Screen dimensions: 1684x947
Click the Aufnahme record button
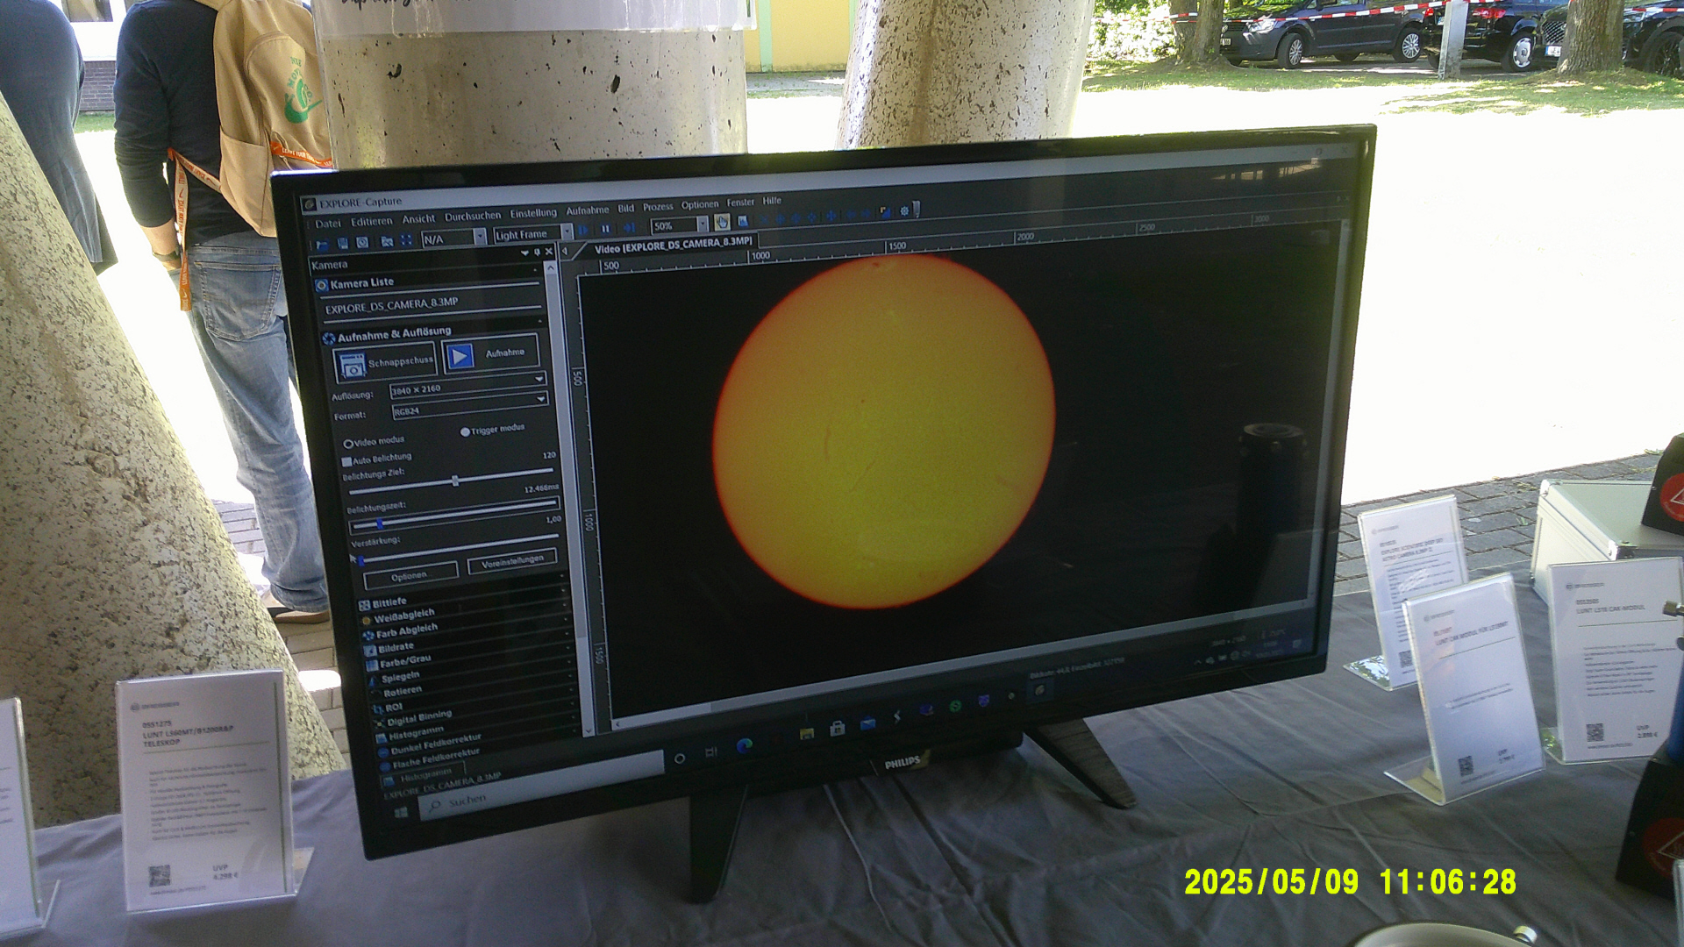tap(490, 354)
